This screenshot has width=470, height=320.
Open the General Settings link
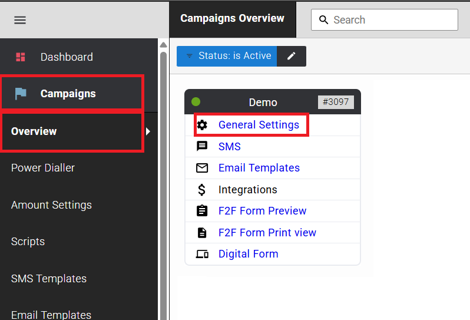pos(259,125)
